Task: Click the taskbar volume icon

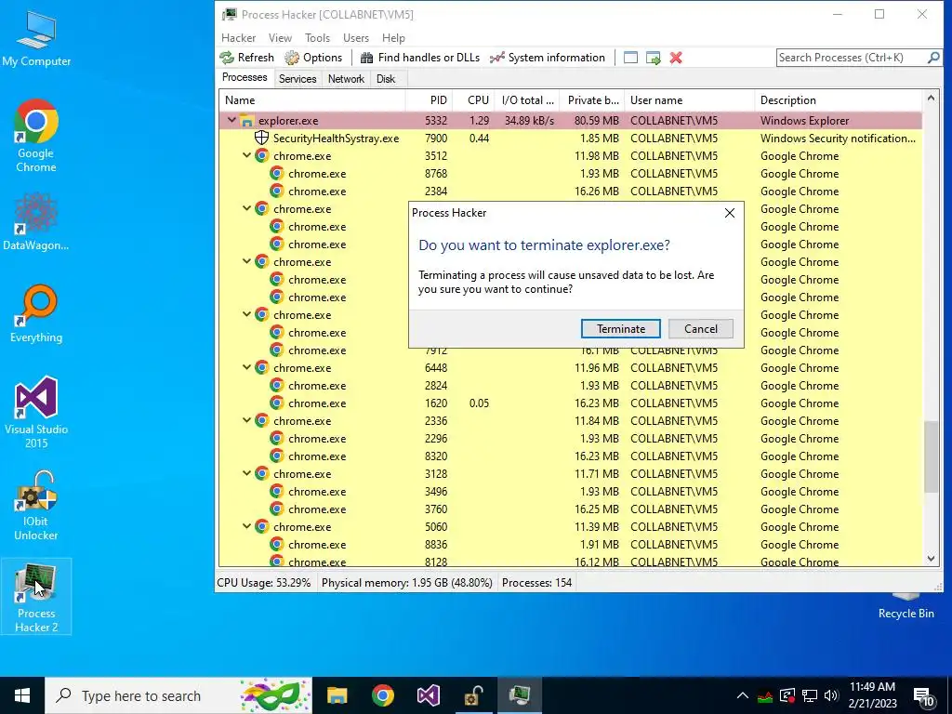Action: point(832,695)
